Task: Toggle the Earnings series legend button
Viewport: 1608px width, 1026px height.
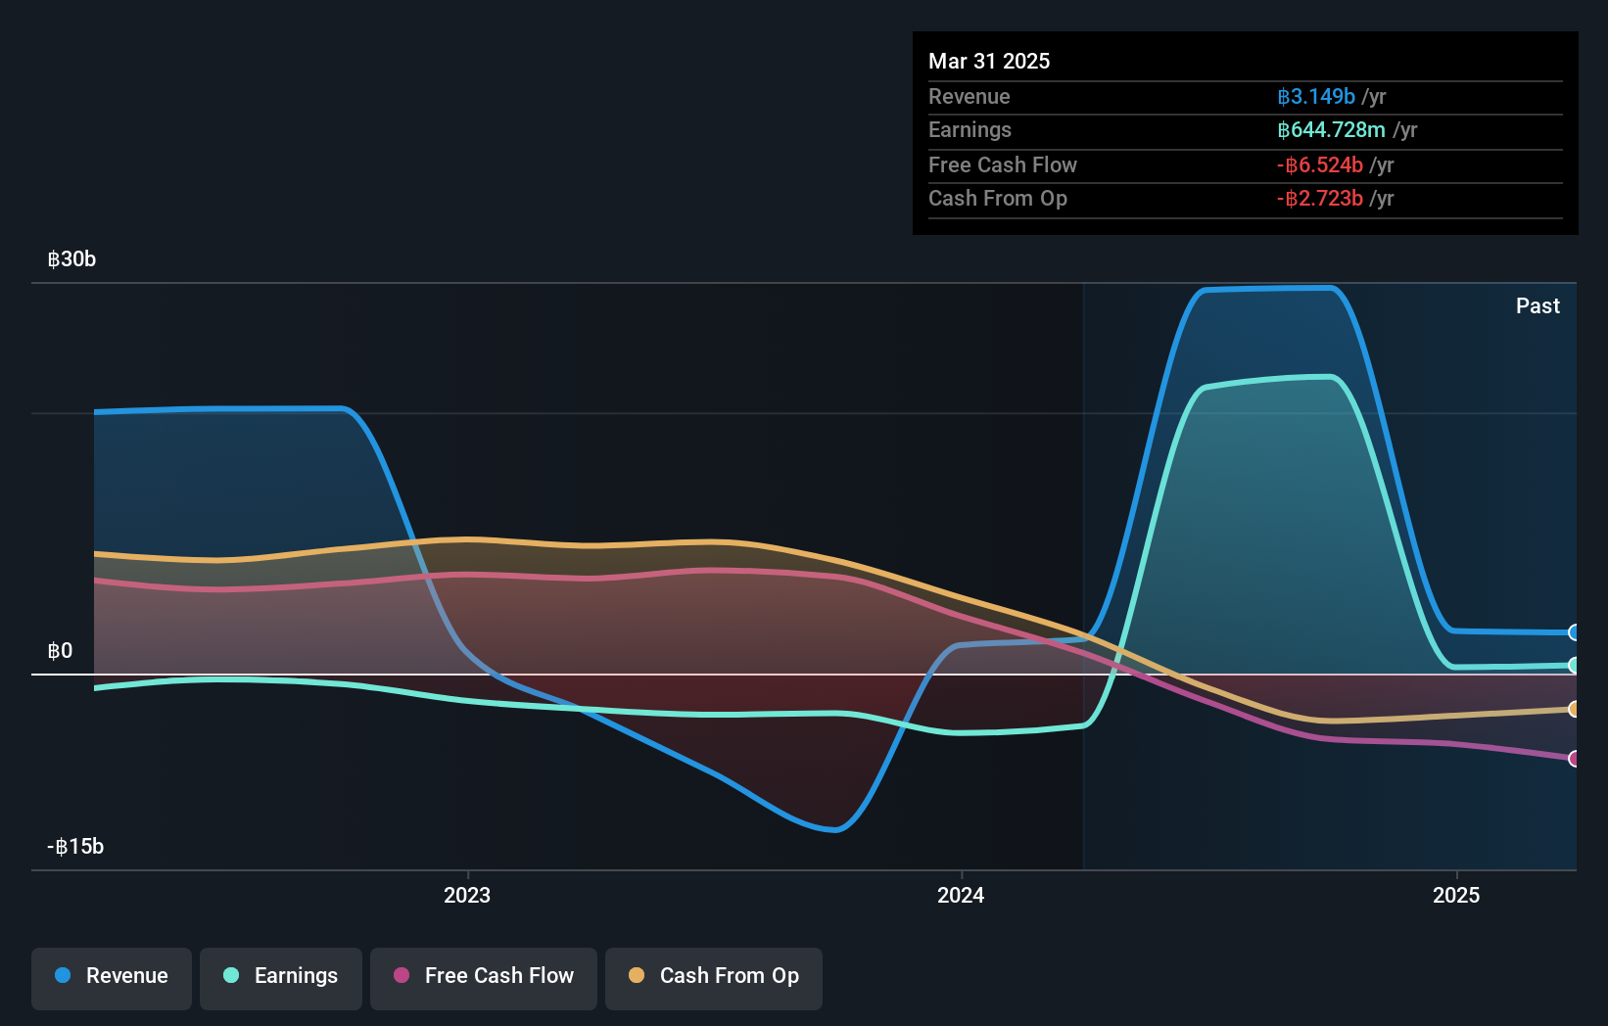Action: (x=281, y=978)
